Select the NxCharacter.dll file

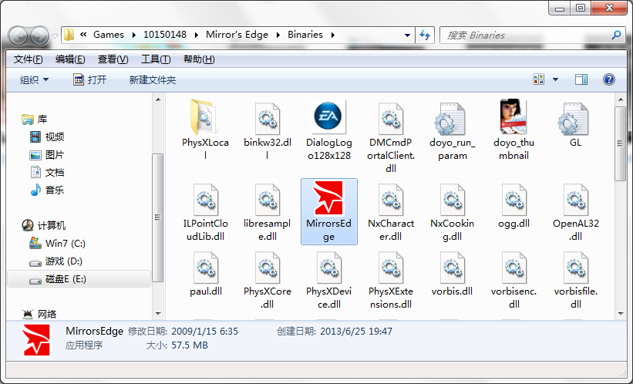click(391, 212)
